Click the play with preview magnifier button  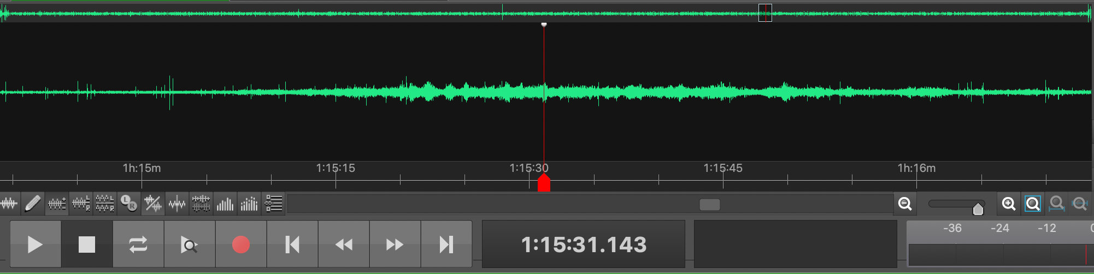[x=190, y=245]
